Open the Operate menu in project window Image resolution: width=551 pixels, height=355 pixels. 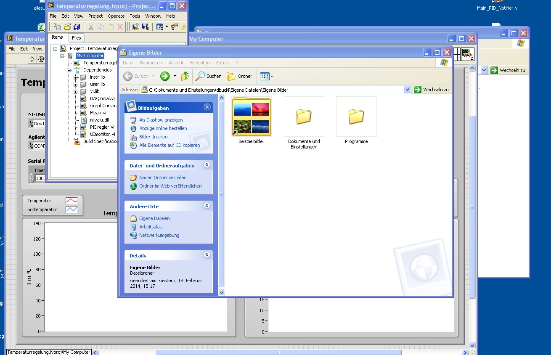pos(116,16)
